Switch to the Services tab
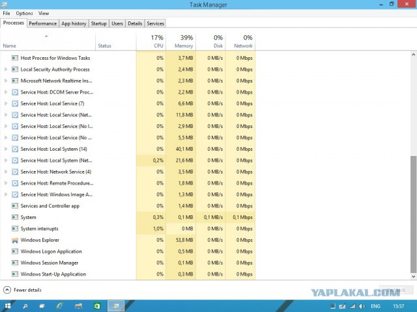 155,23
